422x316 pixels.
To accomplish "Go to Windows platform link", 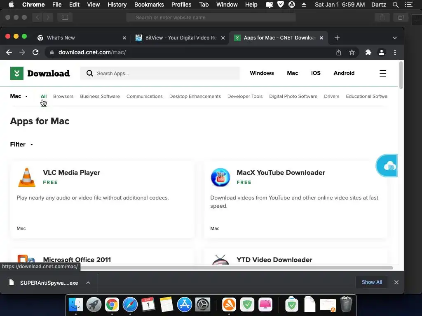I will (x=262, y=73).
